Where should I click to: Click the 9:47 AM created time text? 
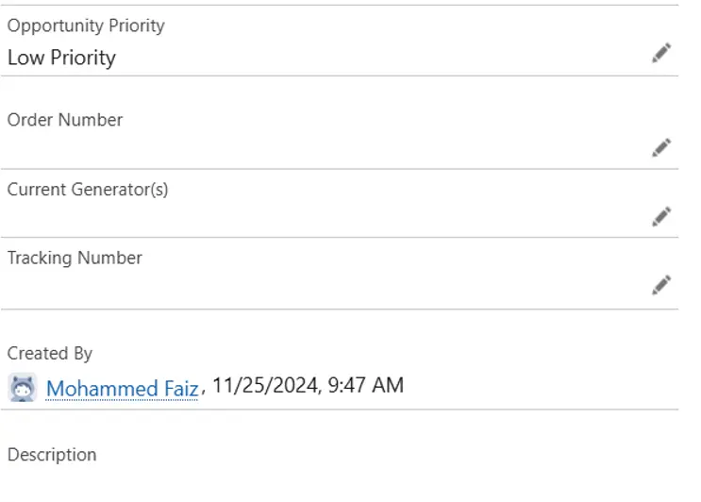366,385
